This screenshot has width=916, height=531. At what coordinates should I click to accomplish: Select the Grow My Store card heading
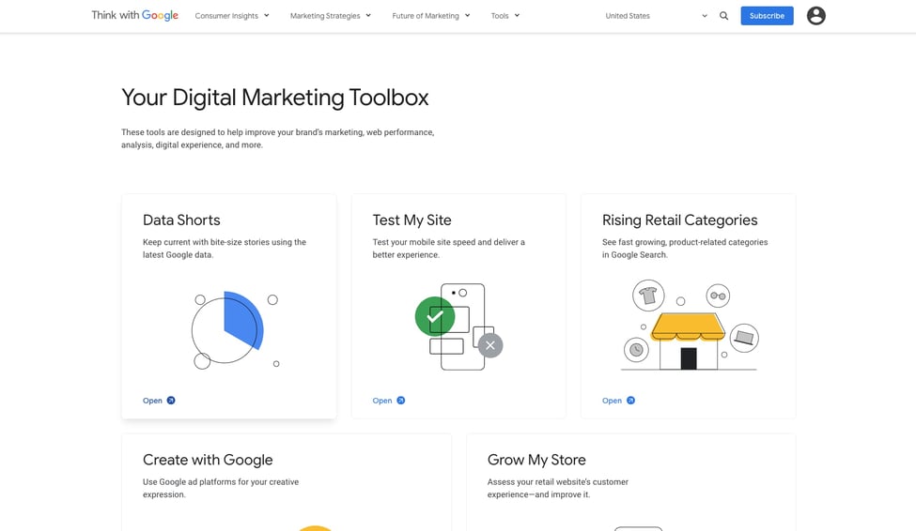536,460
